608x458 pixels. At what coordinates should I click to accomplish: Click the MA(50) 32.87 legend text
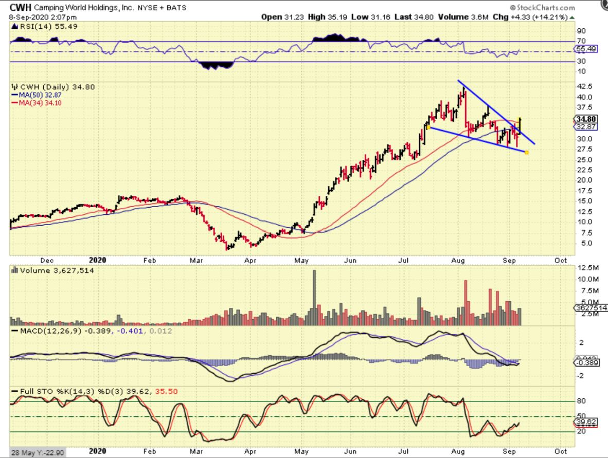pos(40,95)
